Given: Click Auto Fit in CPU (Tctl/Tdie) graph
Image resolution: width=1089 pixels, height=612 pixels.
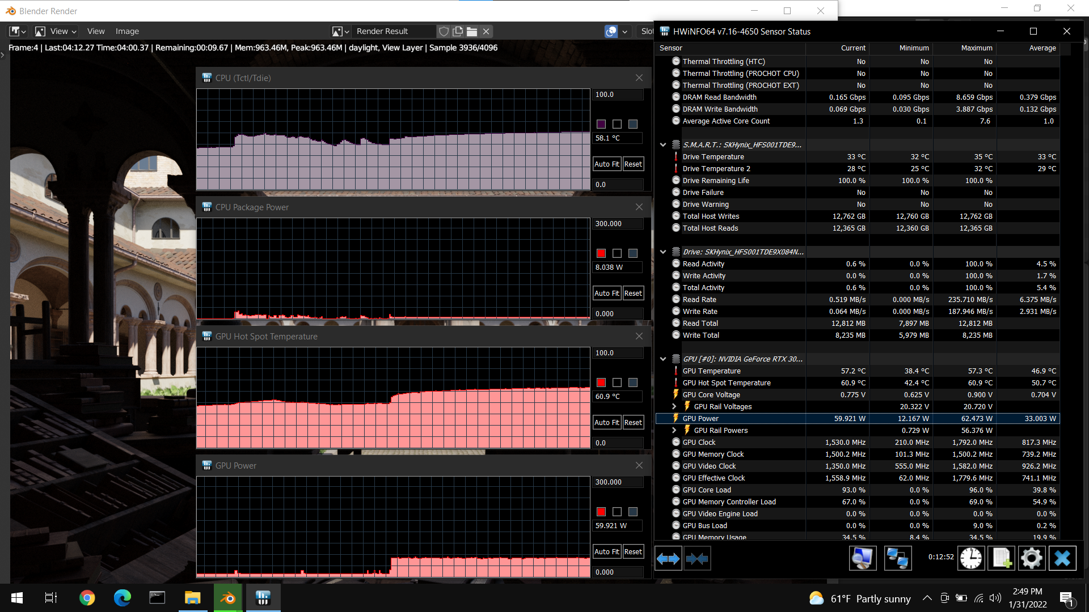Looking at the screenshot, I should [x=607, y=164].
